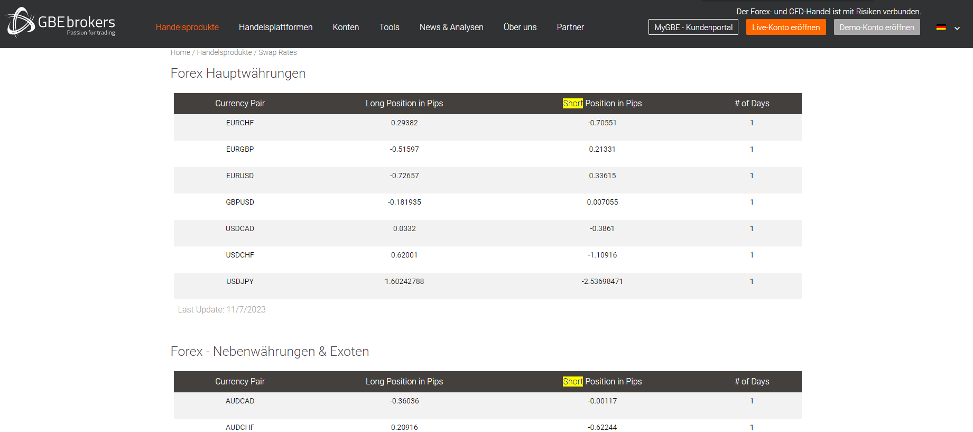Click USDJPY short value -2.53698471

click(603, 281)
